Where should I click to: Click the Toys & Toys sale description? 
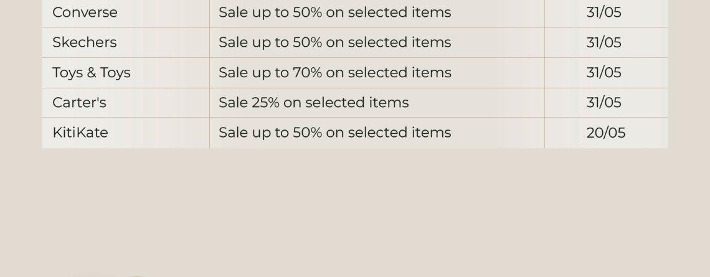pyautogui.click(x=334, y=72)
